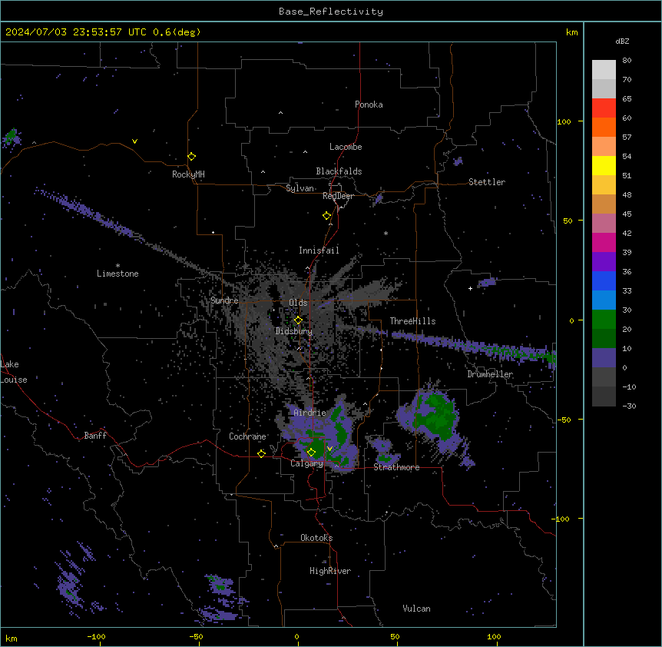Pick the slate purple 0–10 dBZ legend swatch
The height and width of the screenshot is (647, 662).
(604, 358)
